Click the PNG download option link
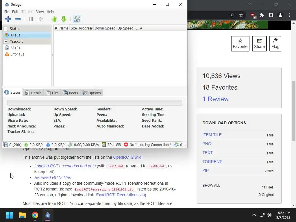Viewport: 296px width, 222px height. [207, 144]
